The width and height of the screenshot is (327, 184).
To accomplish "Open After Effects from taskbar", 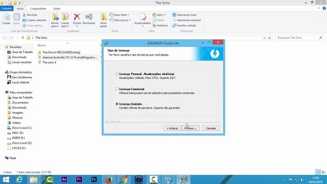I will [x=64, y=179].
